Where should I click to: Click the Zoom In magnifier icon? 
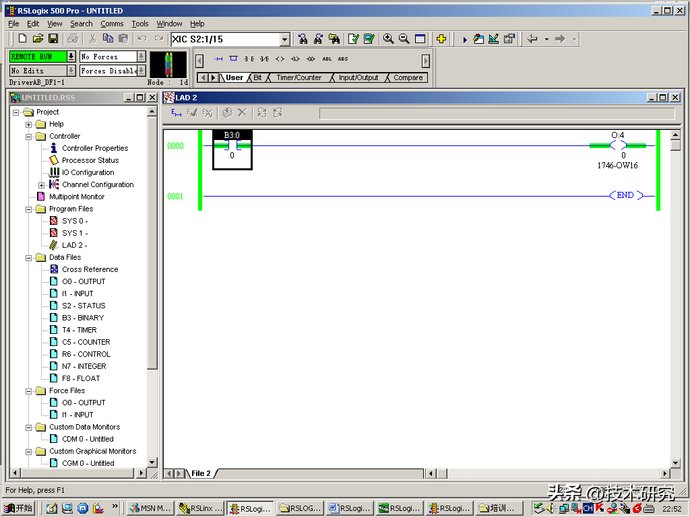(x=389, y=39)
